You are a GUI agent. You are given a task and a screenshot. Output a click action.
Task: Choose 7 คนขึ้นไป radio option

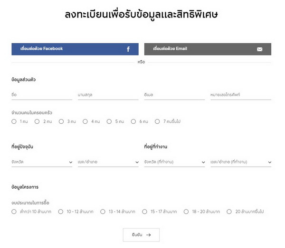(158, 121)
